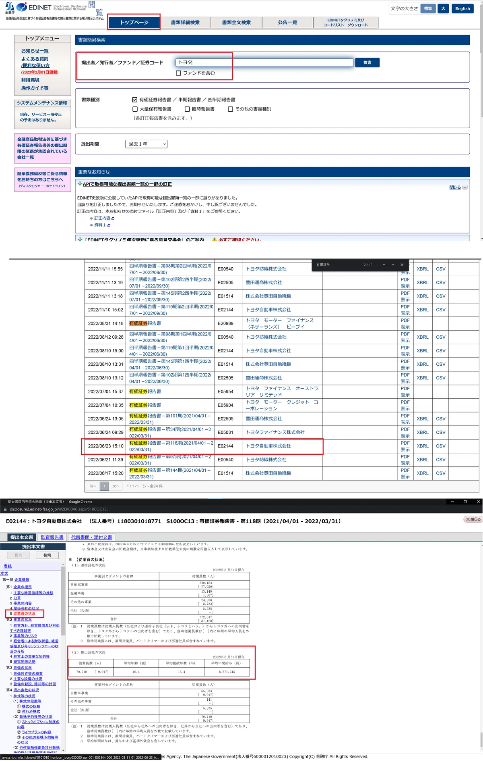Screen dimensions: 483x762
Task: Click the 提出者／発行者 search input field
Action: click(x=264, y=62)
